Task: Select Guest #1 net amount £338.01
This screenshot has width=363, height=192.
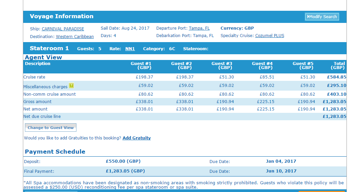Action: pos(144,109)
